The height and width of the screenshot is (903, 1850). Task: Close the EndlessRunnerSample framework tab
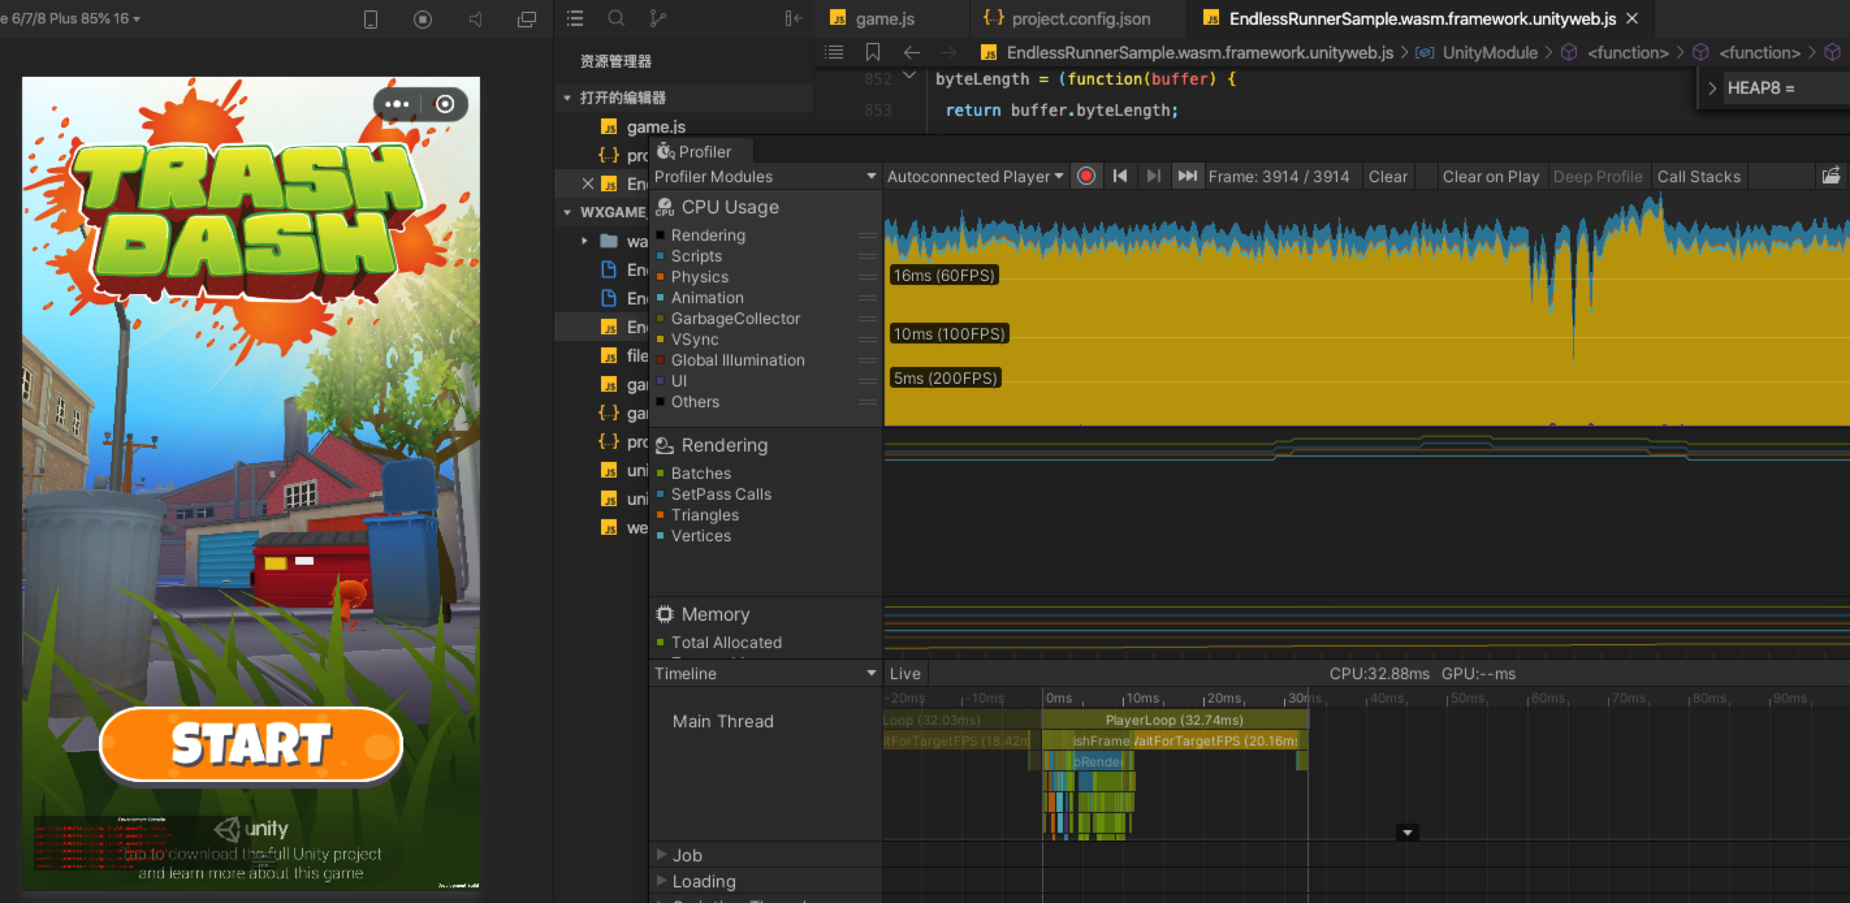pos(1632,19)
